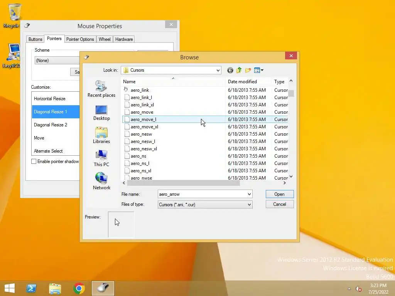Close the Browse dialog

[x=291, y=55]
